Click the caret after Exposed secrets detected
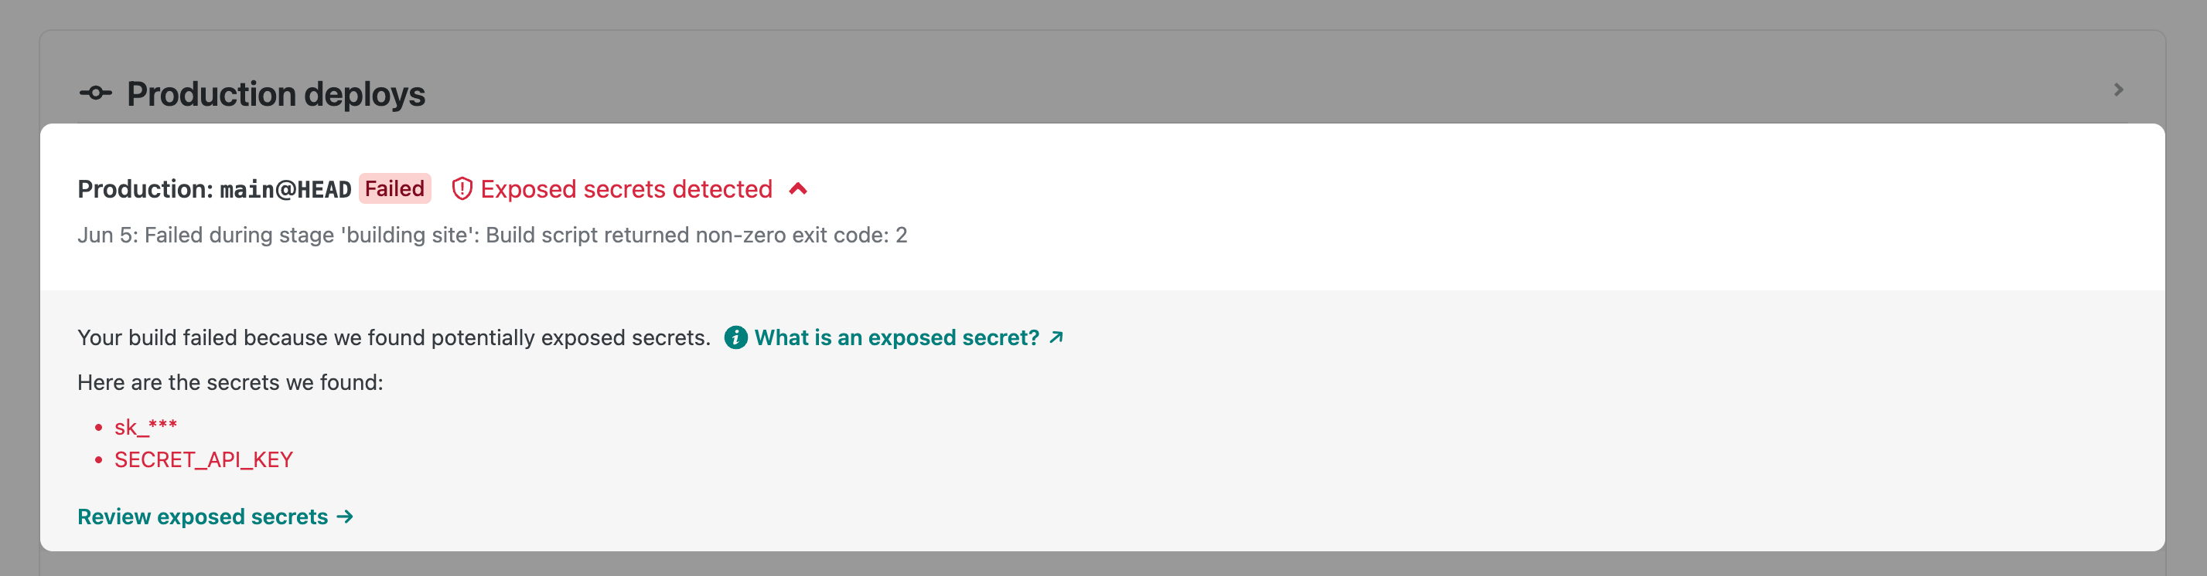Image resolution: width=2207 pixels, height=576 pixels. (799, 188)
